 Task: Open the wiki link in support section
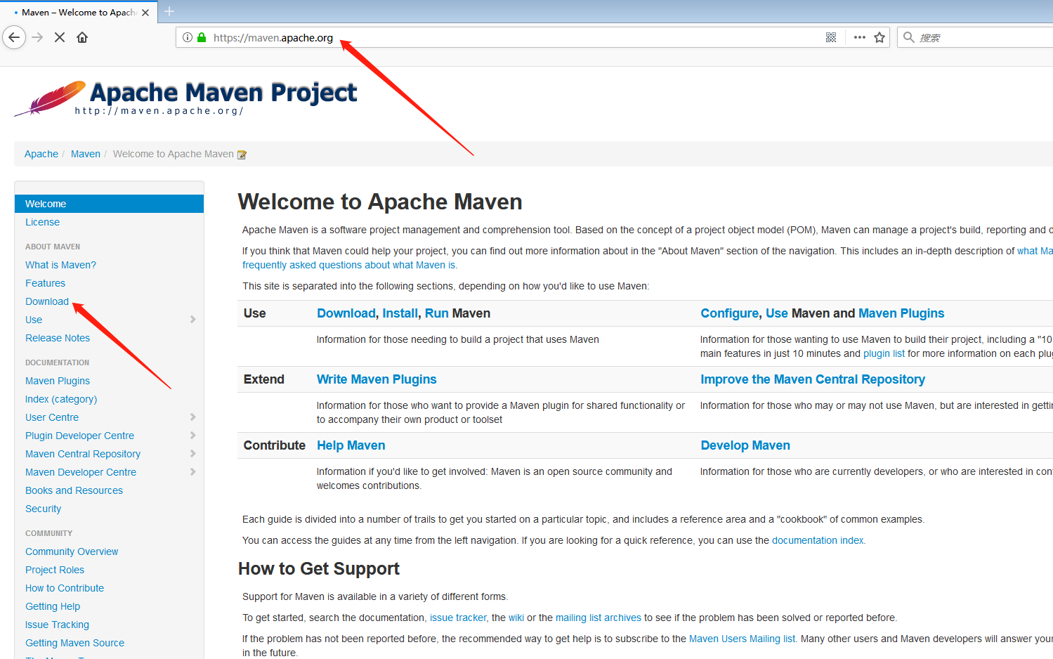click(516, 618)
